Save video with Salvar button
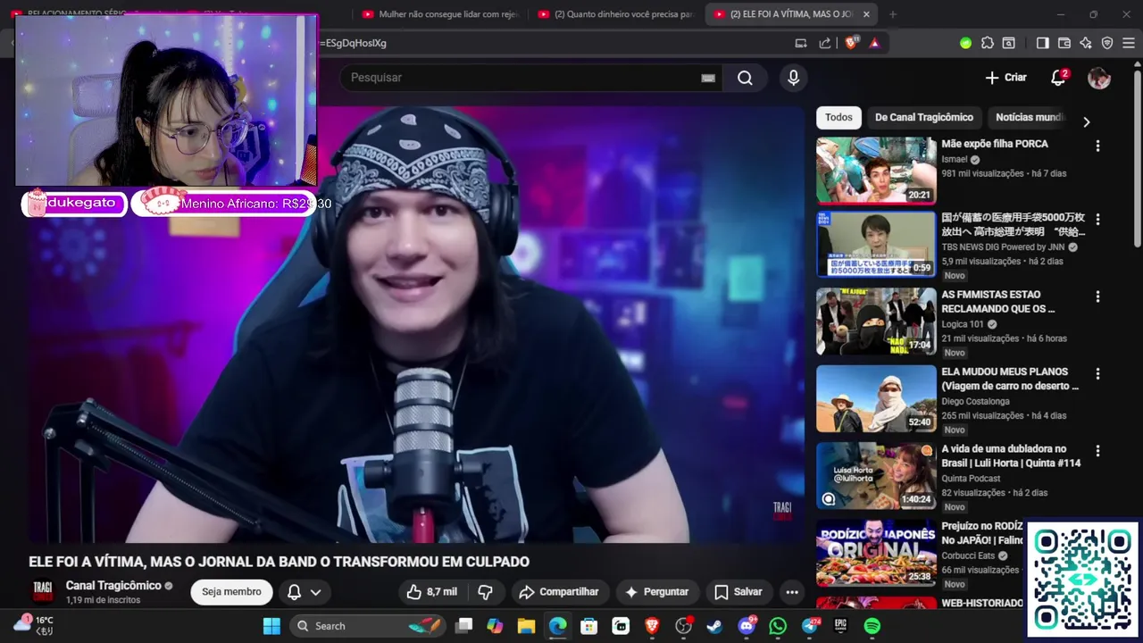The image size is (1143, 643). click(738, 592)
